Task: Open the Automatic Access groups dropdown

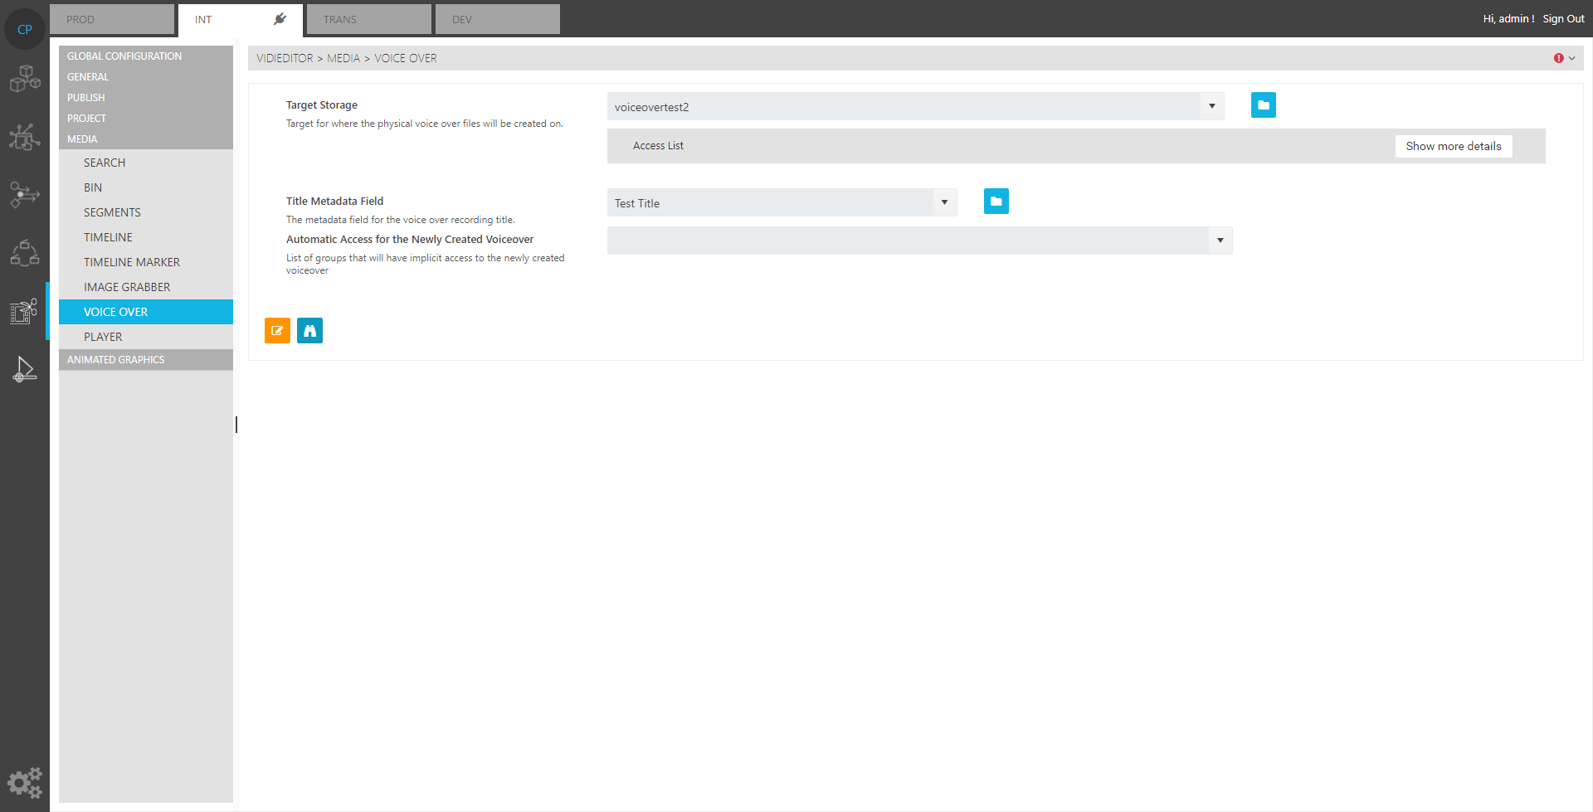Action: [x=1220, y=241]
